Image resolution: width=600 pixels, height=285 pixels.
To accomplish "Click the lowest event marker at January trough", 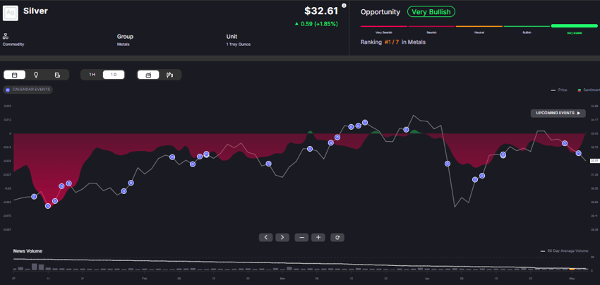I will 48,206.
